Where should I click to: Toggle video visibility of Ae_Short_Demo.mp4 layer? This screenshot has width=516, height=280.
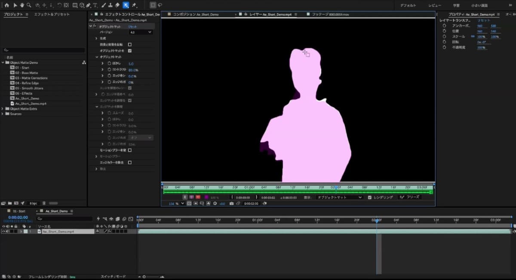point(3,231)
